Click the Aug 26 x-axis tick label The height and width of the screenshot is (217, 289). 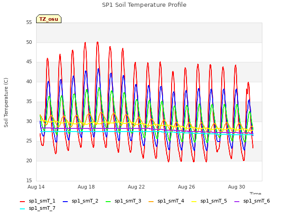click(186, 187)
